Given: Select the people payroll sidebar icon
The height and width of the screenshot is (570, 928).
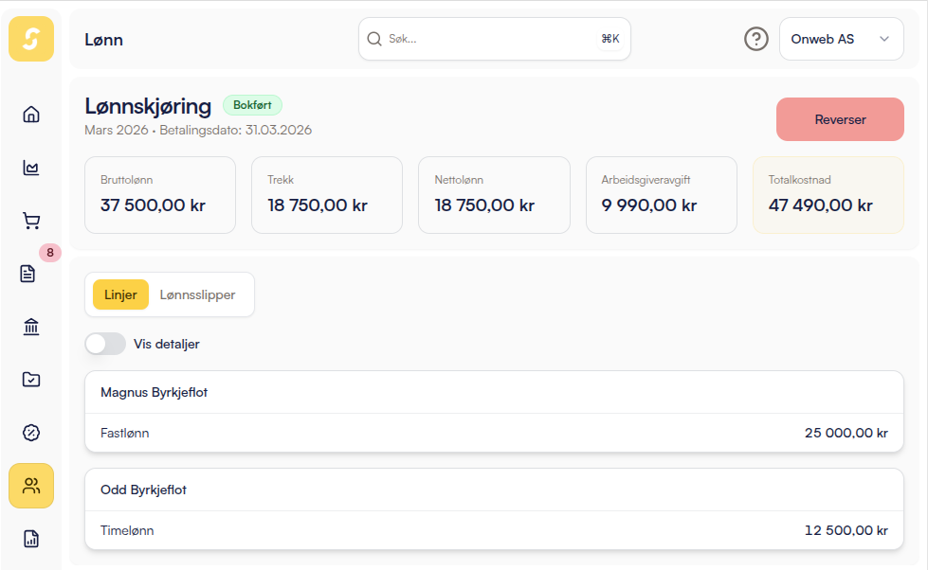Looking at the screenshot, I should click(x=31, y=486).
